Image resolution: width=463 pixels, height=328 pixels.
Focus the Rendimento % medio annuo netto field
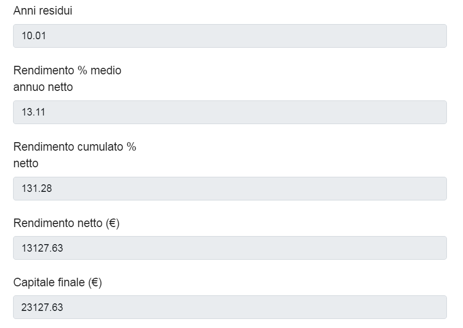click(x=230, y=112)
